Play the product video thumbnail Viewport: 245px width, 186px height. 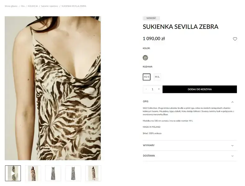click(x=13, y=173)
